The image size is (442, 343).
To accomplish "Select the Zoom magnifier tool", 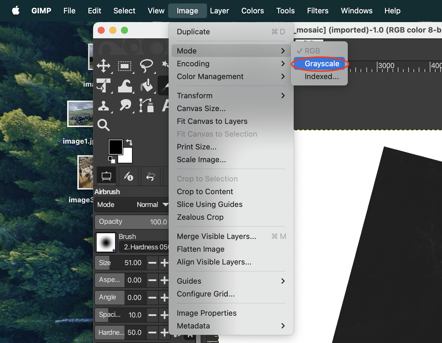I will (104, 125).
